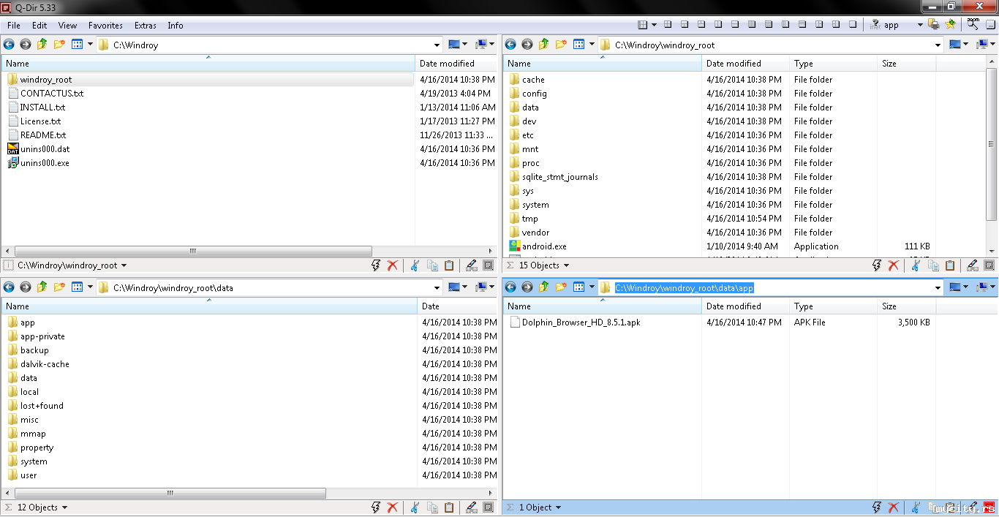This screenshot has width=999, height=517.
Task: Sort by Size column in the windroy_root pane
Action: [x=906, y=64]
